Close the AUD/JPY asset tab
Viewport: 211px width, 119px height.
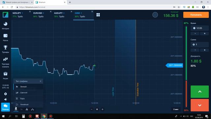point(71,12)
